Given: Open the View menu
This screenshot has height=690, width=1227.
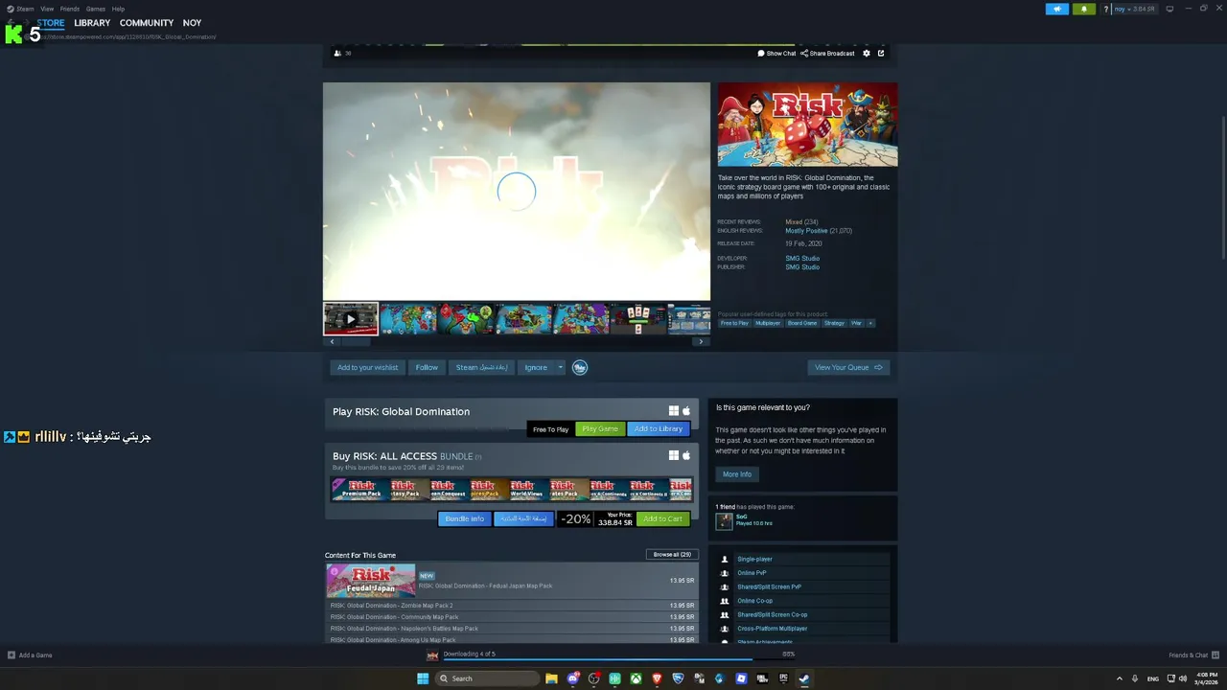Looking at the screenshot, I should (47, 9).
